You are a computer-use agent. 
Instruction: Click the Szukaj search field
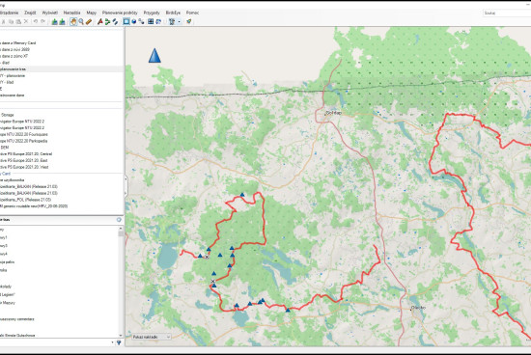[507, 13]
